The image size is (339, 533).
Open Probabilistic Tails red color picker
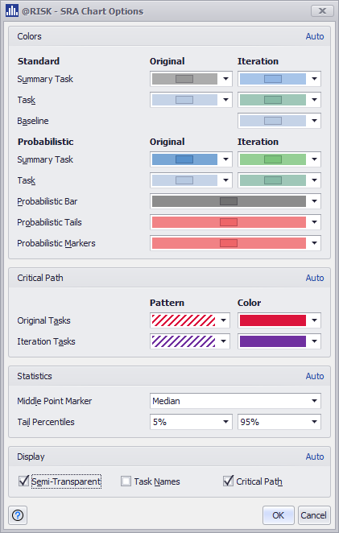coord(235,222)
